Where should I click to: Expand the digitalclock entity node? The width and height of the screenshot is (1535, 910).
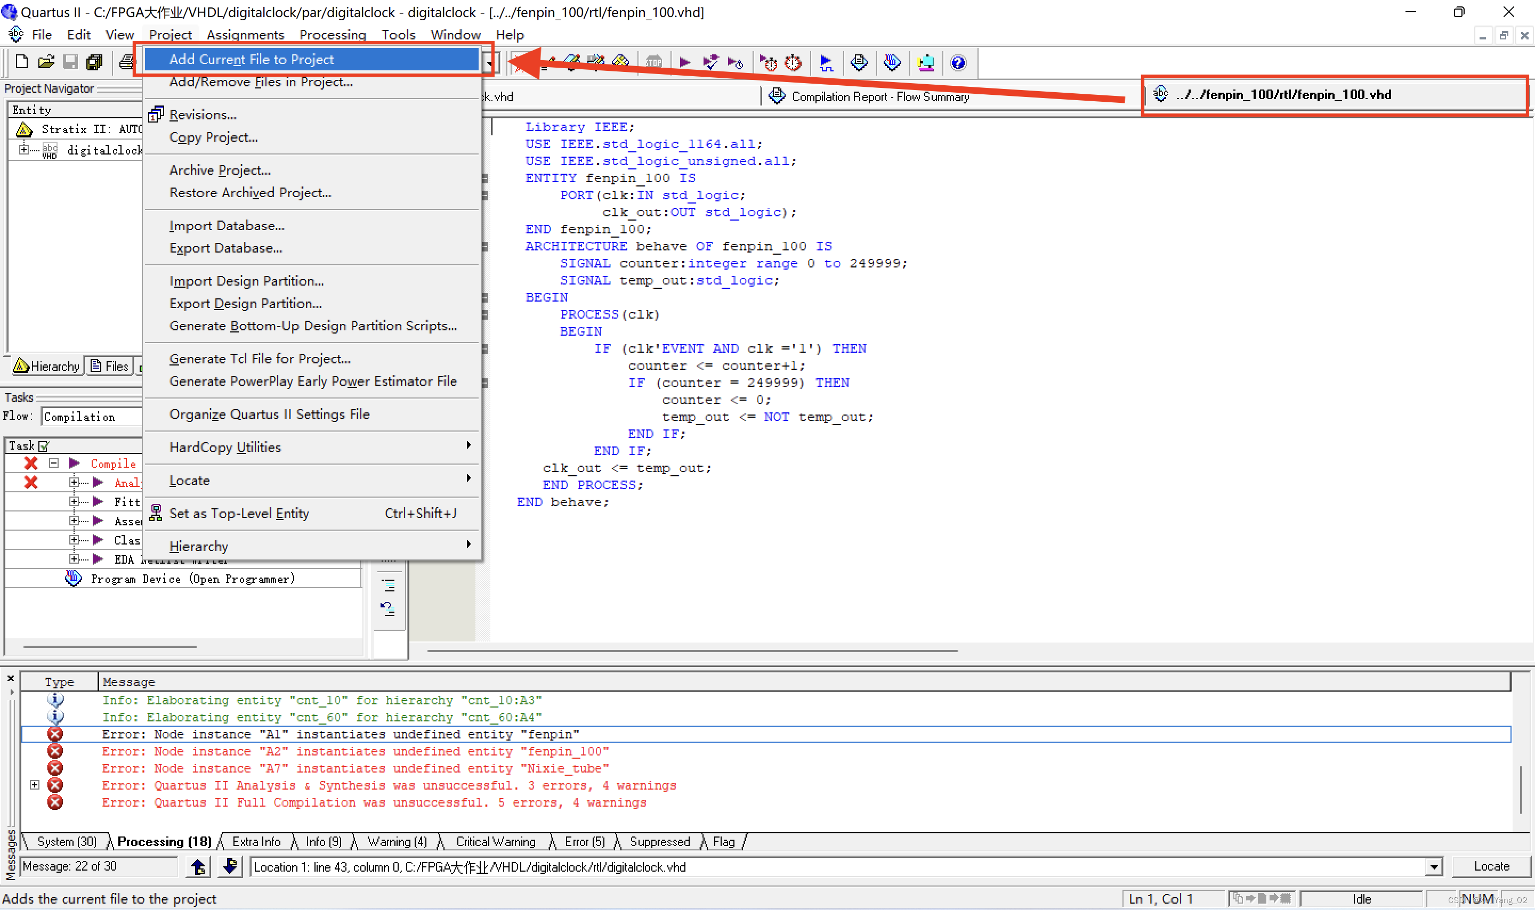click(x=23, y=149)
